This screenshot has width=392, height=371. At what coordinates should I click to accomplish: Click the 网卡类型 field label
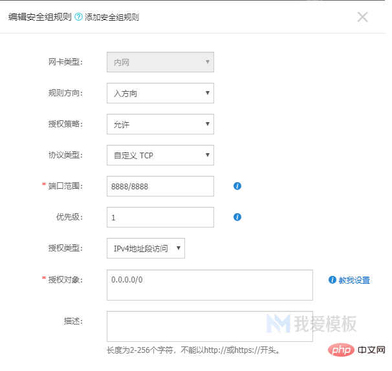point(65,61)
